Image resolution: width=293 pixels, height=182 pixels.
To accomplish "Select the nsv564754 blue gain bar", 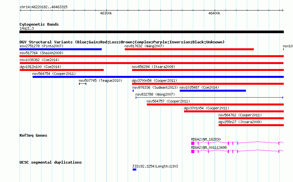I will pyautogui.click(x=158, y=77).
